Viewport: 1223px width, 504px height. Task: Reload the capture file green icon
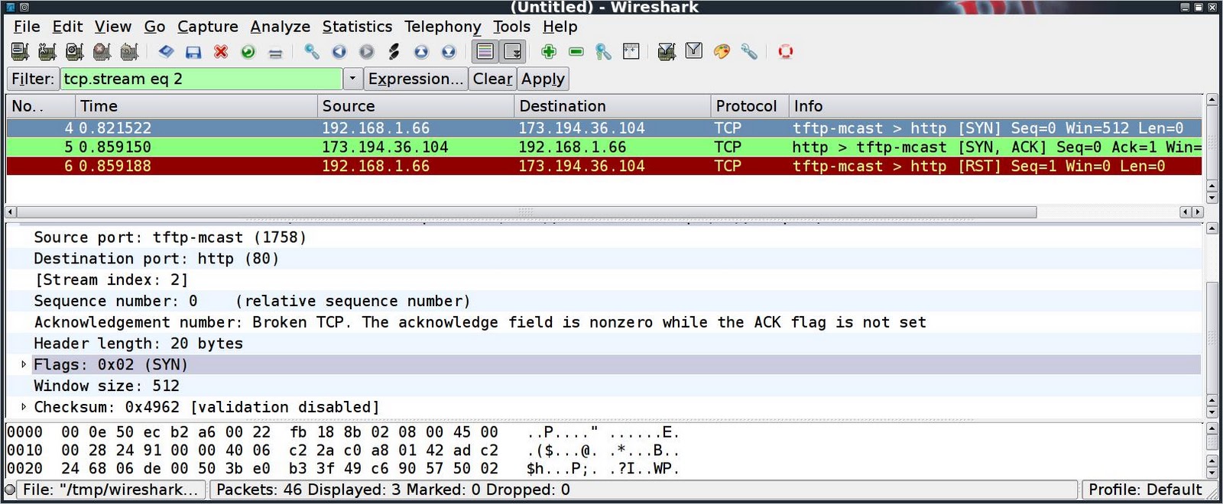click(x=248, y=52)
